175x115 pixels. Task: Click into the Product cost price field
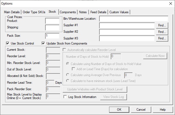[x=52, y=21]
